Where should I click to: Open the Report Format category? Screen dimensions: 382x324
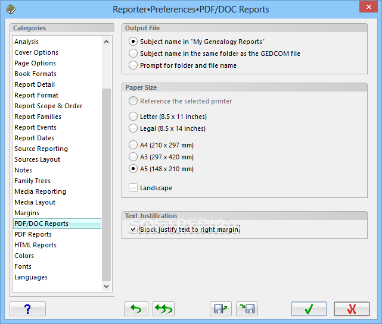pos(57,95)
